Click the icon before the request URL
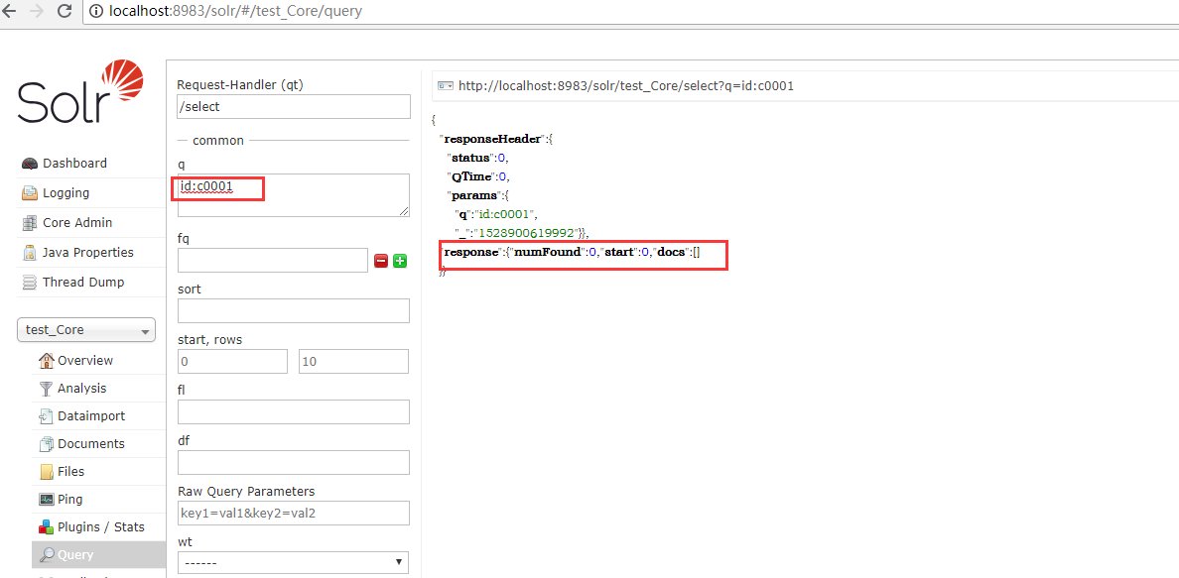This screenshot has width=1179, height=578. [x=446, y=86]
